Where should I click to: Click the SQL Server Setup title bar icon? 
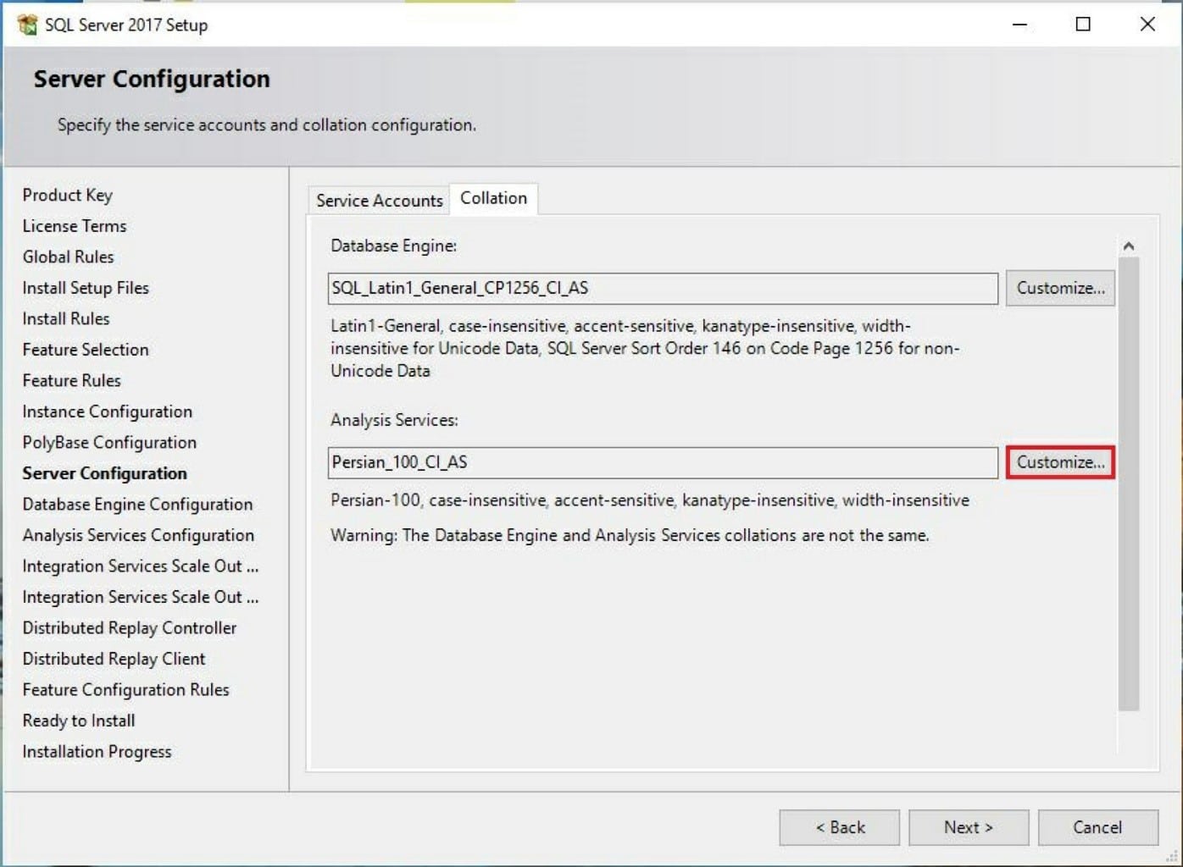pos(27,25)
